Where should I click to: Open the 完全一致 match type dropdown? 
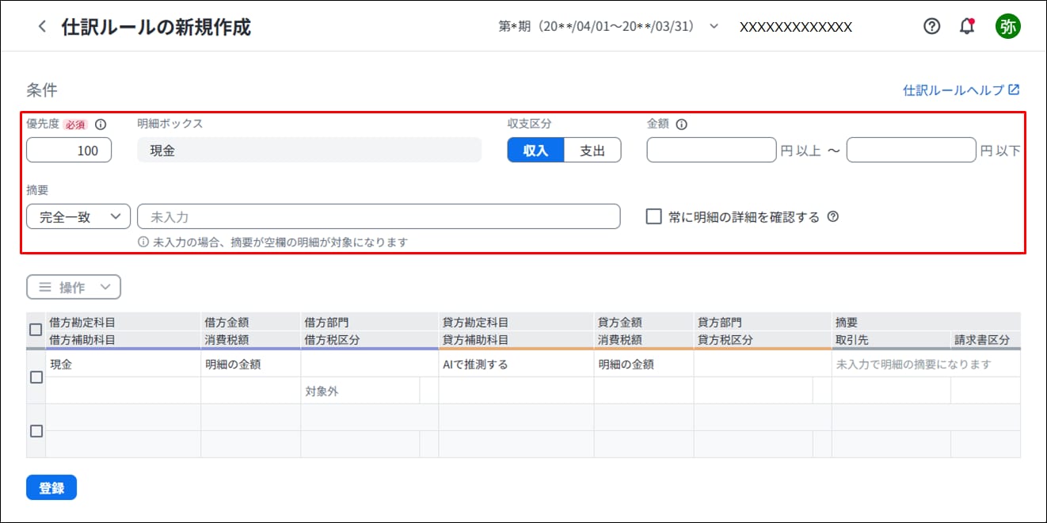pos(78,216)
